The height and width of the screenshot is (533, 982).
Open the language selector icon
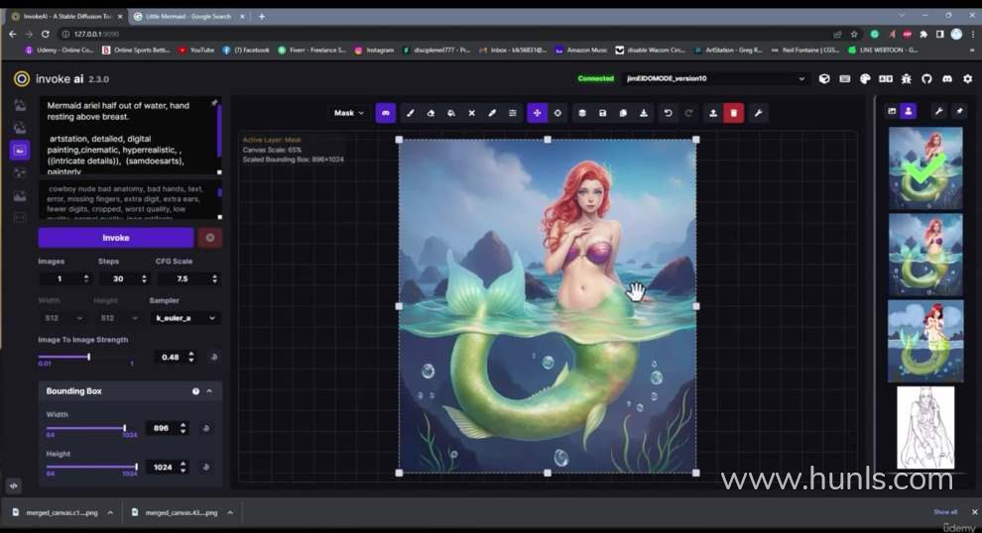886,79
